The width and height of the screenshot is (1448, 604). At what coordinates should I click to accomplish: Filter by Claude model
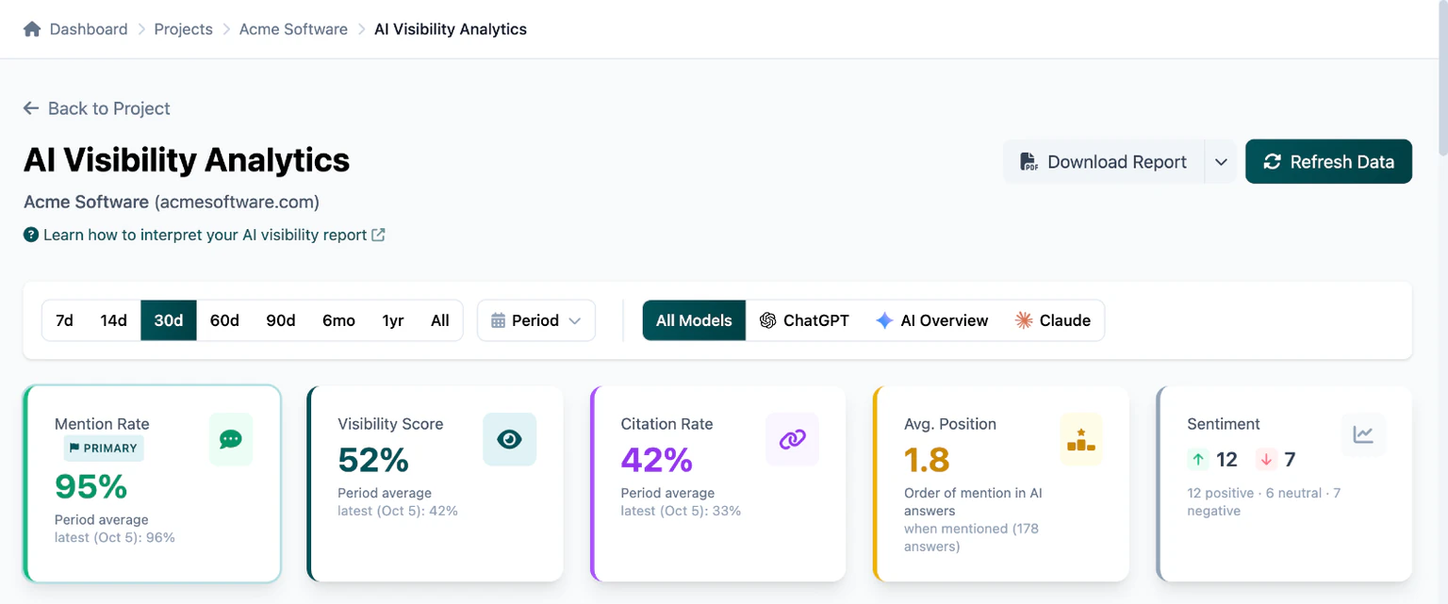tap(1052, 320)
